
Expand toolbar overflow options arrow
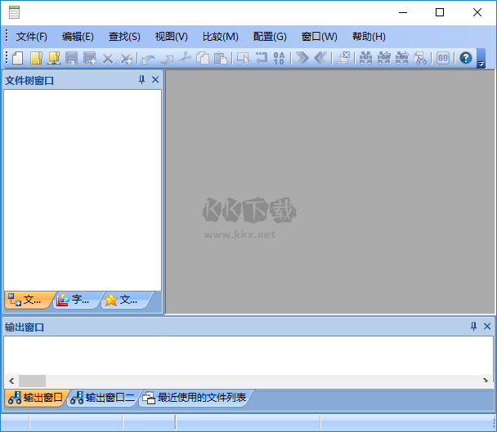tap(481, 61)
